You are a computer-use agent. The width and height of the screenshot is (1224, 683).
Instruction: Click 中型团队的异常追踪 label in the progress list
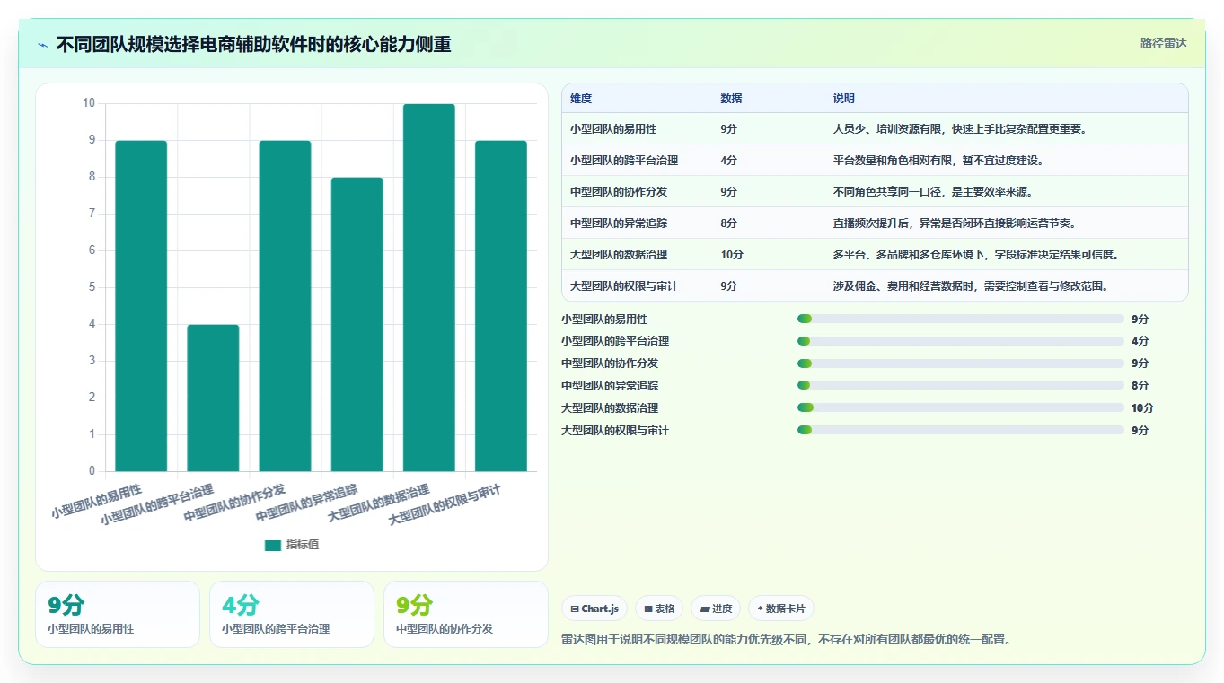610,386
